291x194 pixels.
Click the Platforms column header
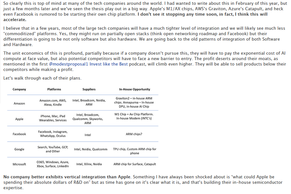click(x=54, y=89)
